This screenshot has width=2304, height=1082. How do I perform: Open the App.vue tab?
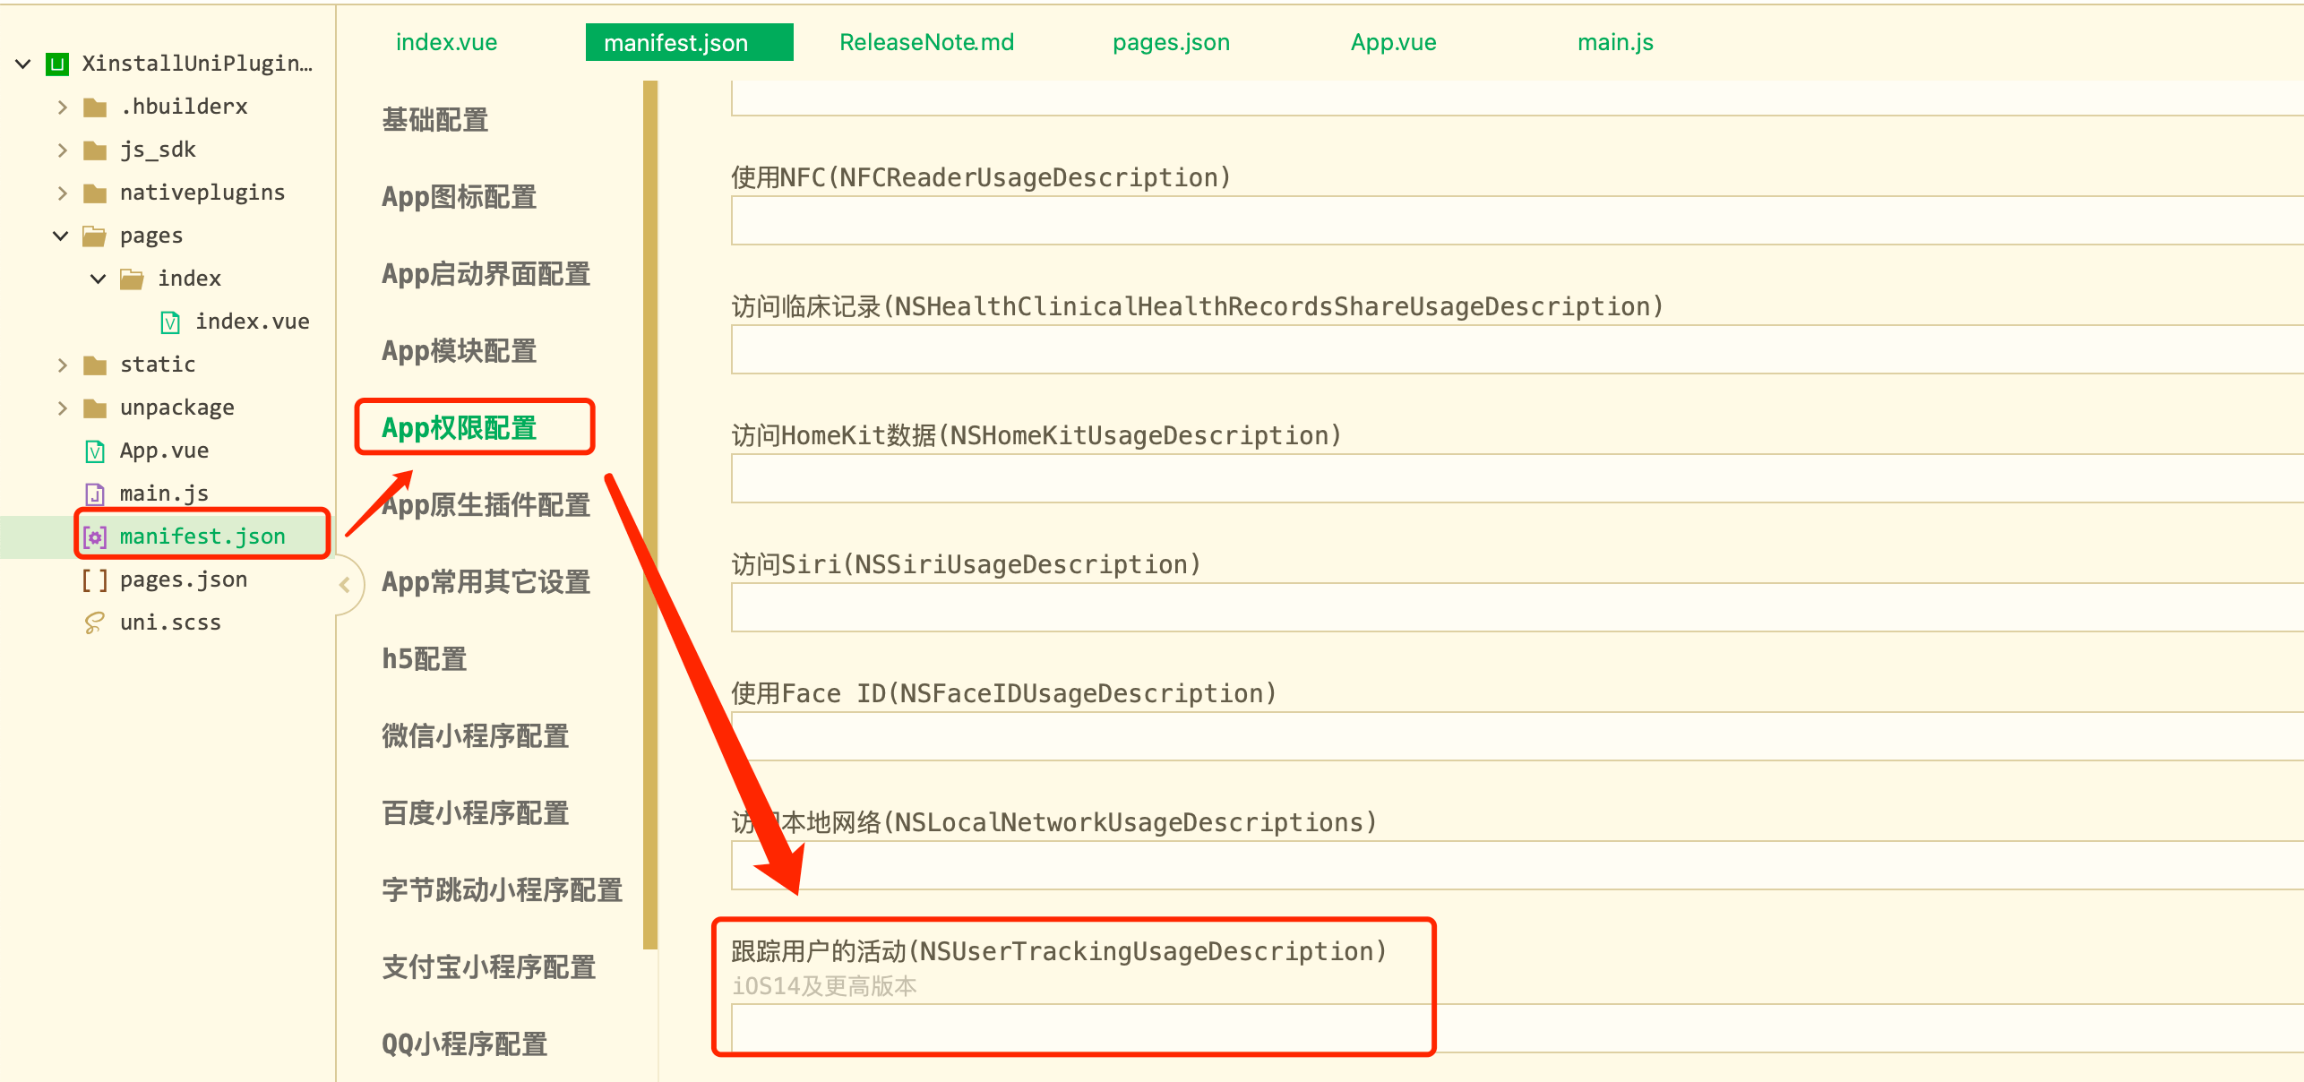tap(1393, 41)
